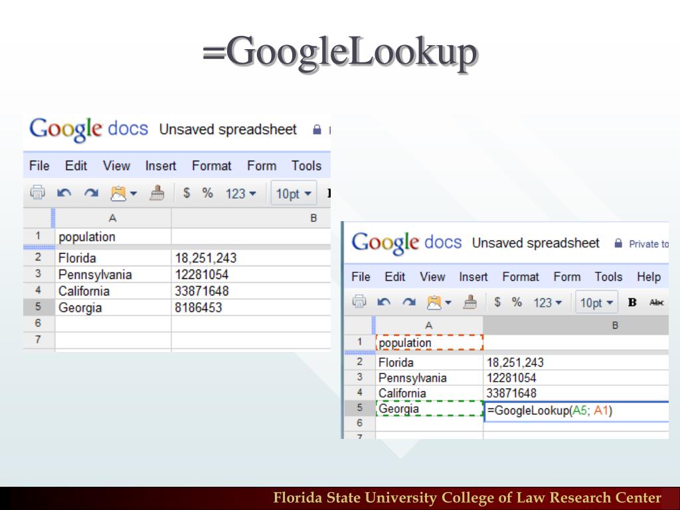Click the lock icon beside right spreadsheet title
The image size is (680, 510).
click(x=618, y=243)
